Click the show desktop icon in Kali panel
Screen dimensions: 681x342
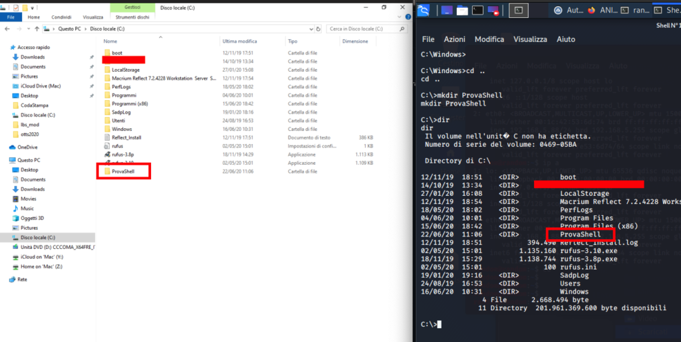point(447,10)
